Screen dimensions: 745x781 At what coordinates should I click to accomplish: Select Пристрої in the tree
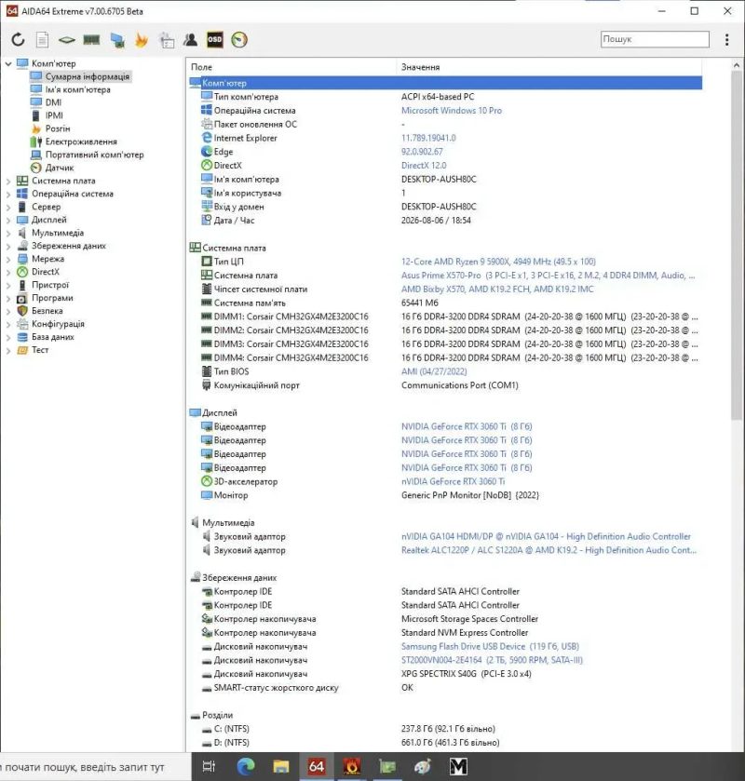coord(50,285)
